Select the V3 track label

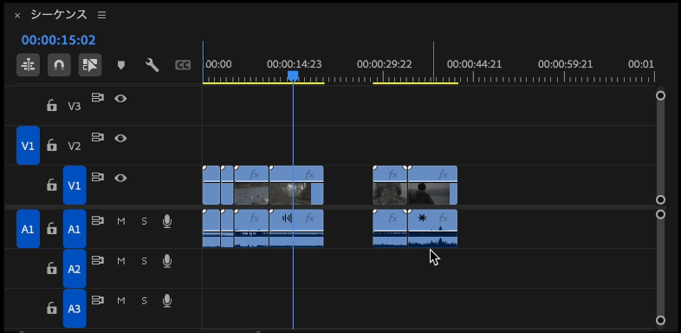(x=75, y=106)
